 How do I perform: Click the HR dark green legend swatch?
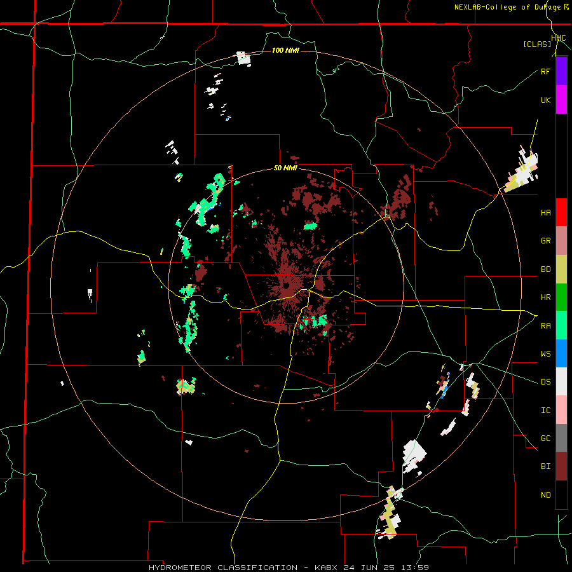click(x=561, y=297)
